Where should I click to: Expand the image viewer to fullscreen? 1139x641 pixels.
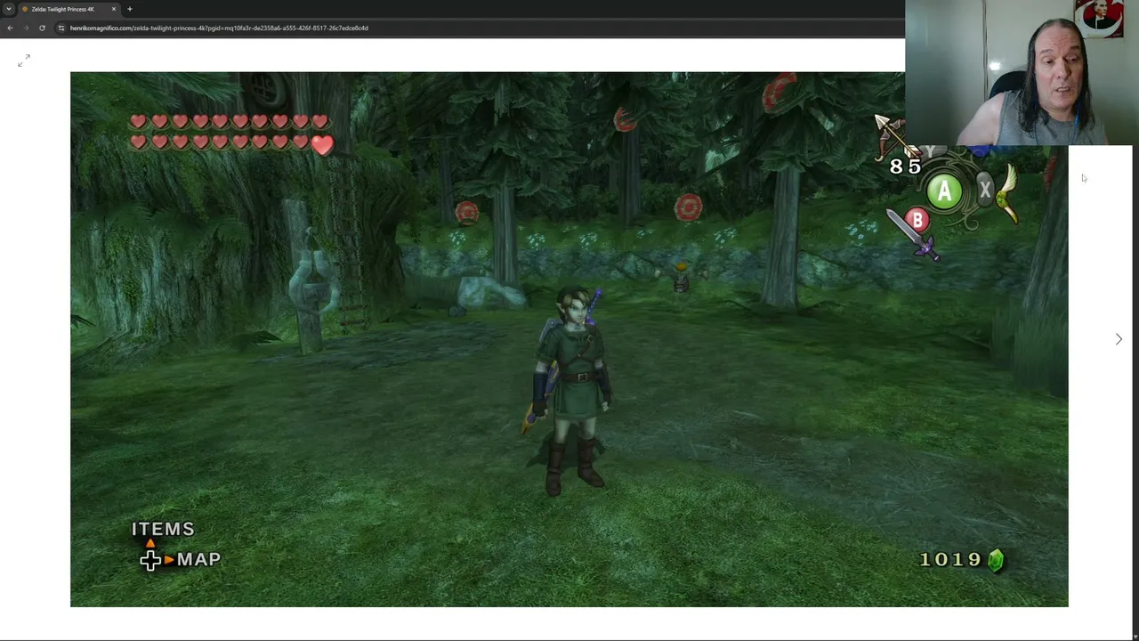point(24,60)
